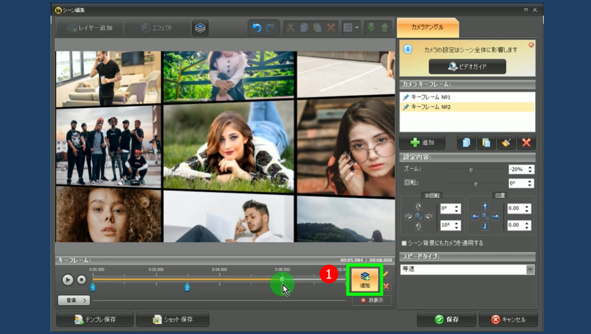This screenshot has height=334, width=591.
Task: Enable シーン背景にもカメラを適用する checkbox
Action: tap(405, 243)
